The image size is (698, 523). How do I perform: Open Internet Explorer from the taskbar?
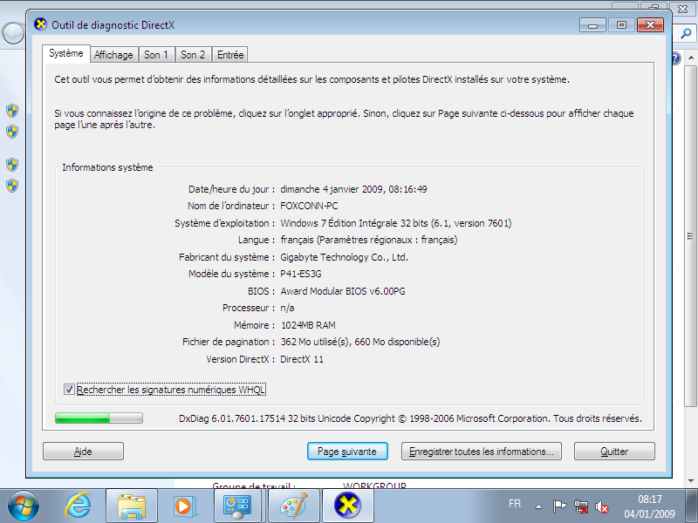pos(79,505)
